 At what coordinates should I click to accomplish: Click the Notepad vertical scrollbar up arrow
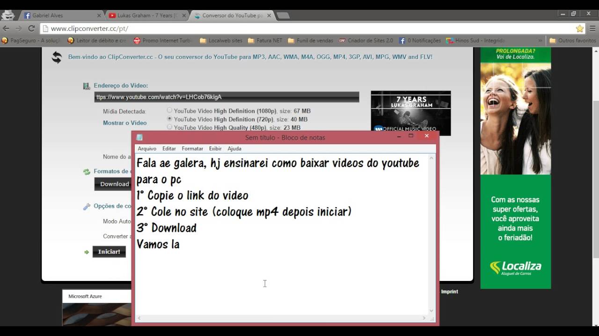[x=431, y=158]
